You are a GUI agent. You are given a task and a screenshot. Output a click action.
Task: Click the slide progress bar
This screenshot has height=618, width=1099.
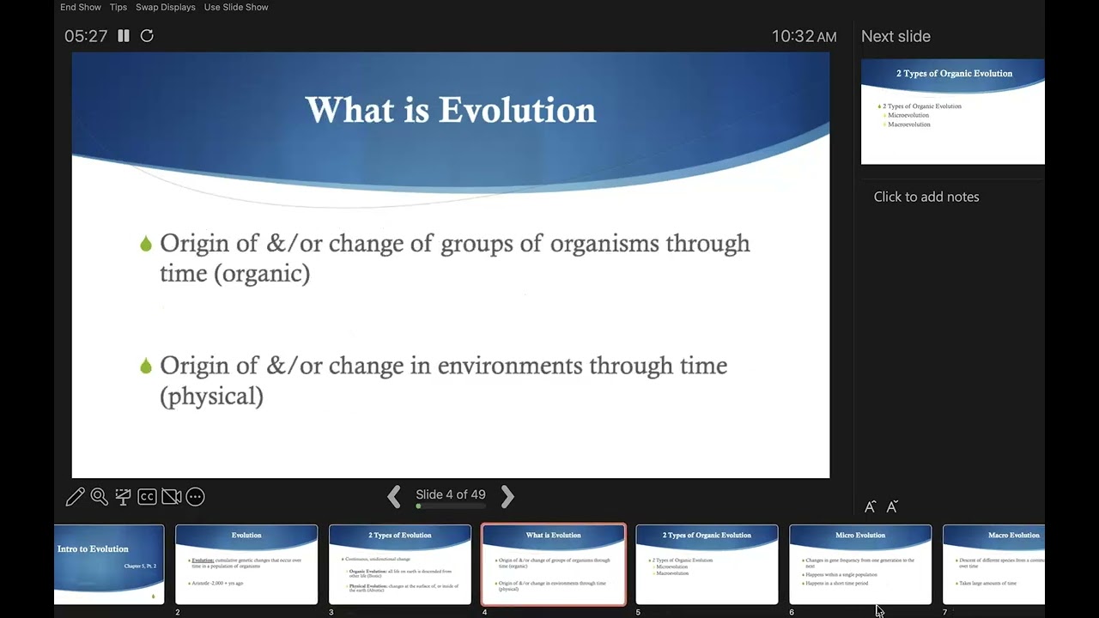[451, 506]
